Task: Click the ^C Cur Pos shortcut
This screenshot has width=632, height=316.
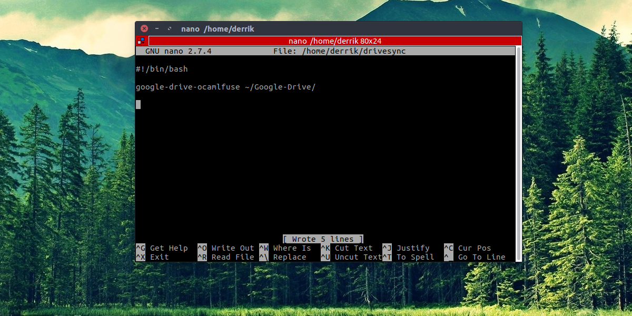Action: (x=468, y=248)
